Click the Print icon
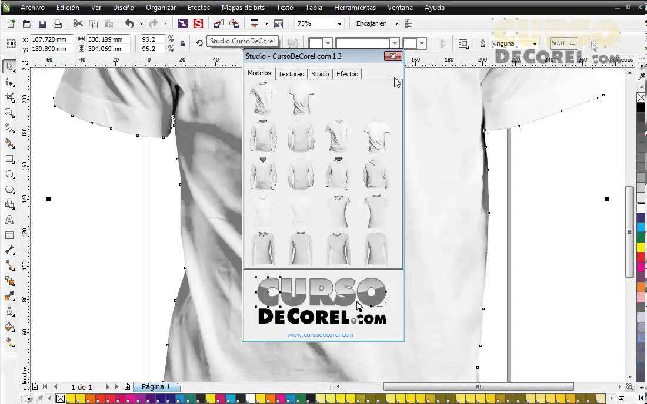Screen dimensions: 647x404 click(x=58, y=24)
